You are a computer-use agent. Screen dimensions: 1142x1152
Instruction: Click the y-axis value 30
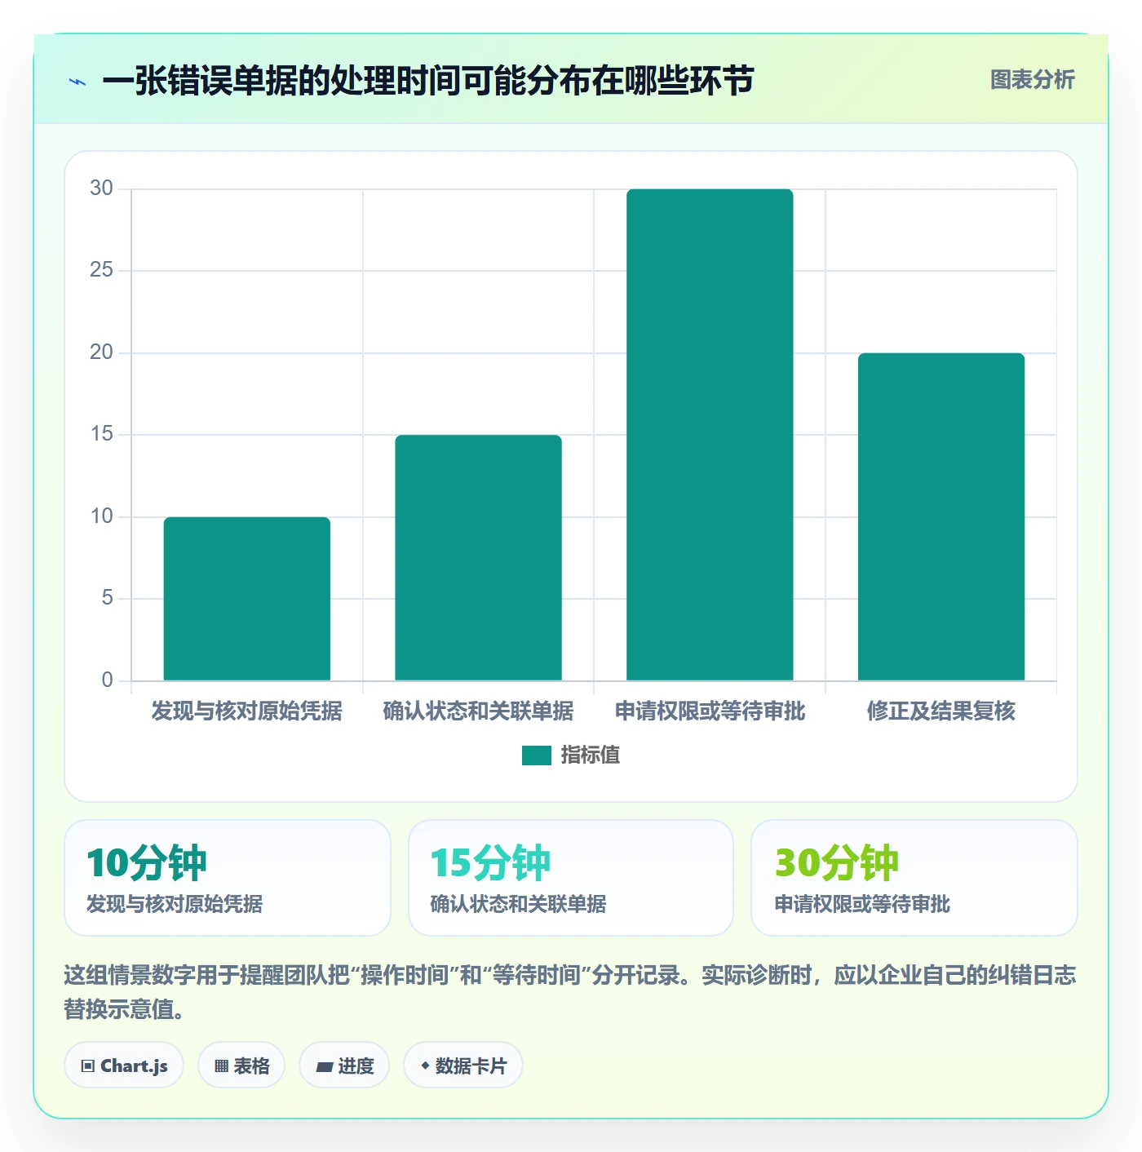(101, 188)
